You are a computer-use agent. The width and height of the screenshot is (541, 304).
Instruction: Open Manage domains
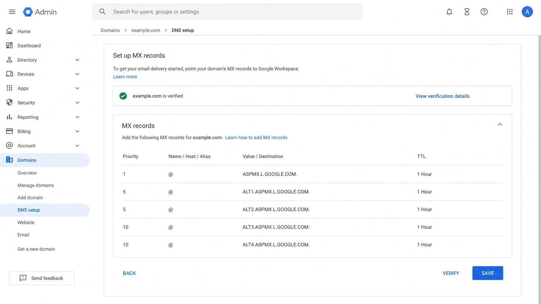[36, 185]
